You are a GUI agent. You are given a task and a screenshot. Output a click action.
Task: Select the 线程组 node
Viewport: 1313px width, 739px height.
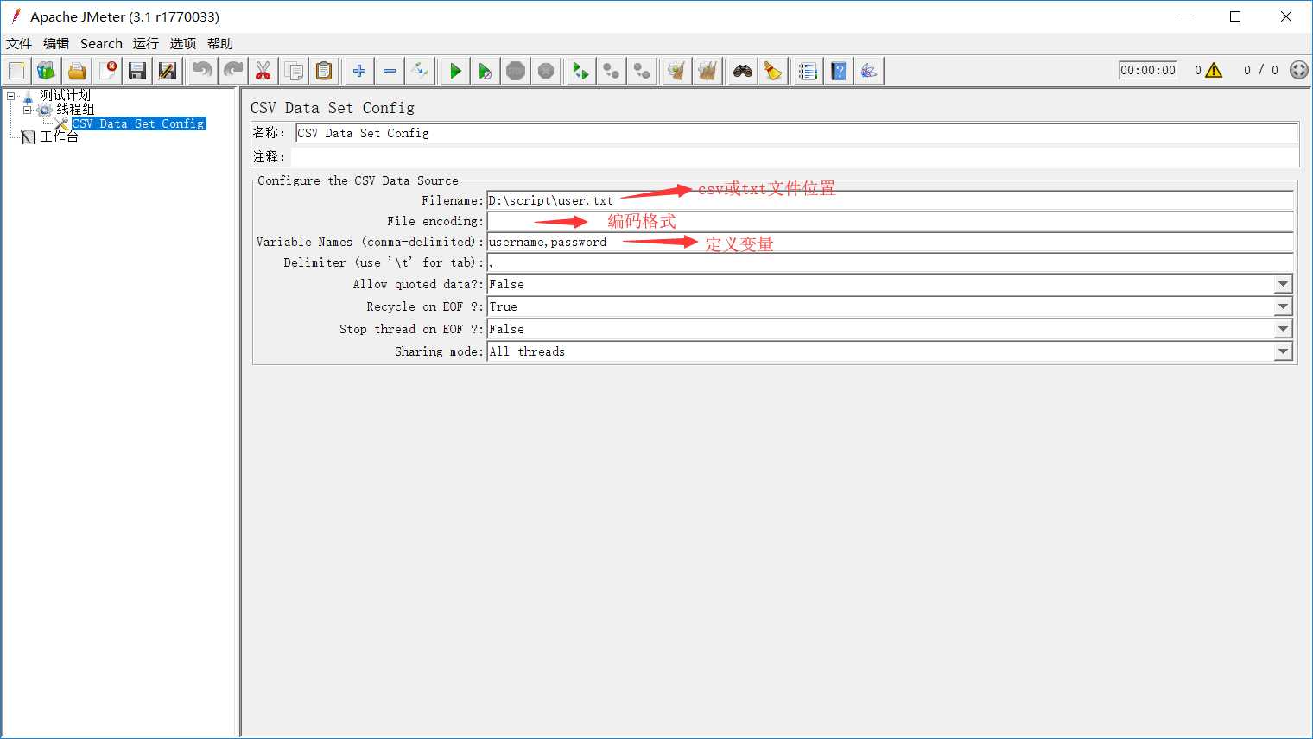pos(75,110)
